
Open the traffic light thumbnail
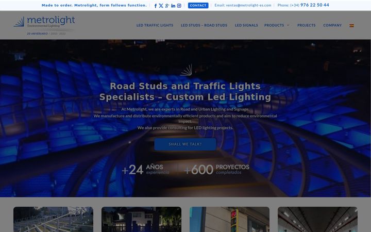pyautogui.click(x=229, y=219)
